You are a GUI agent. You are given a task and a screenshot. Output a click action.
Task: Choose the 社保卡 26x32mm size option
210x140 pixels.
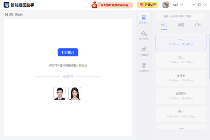tap(181, 78)
